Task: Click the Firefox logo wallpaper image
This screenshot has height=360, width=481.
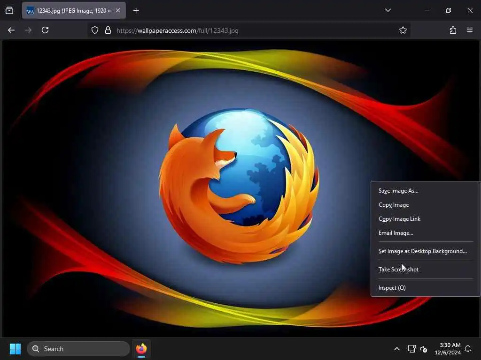Action: 240,189
